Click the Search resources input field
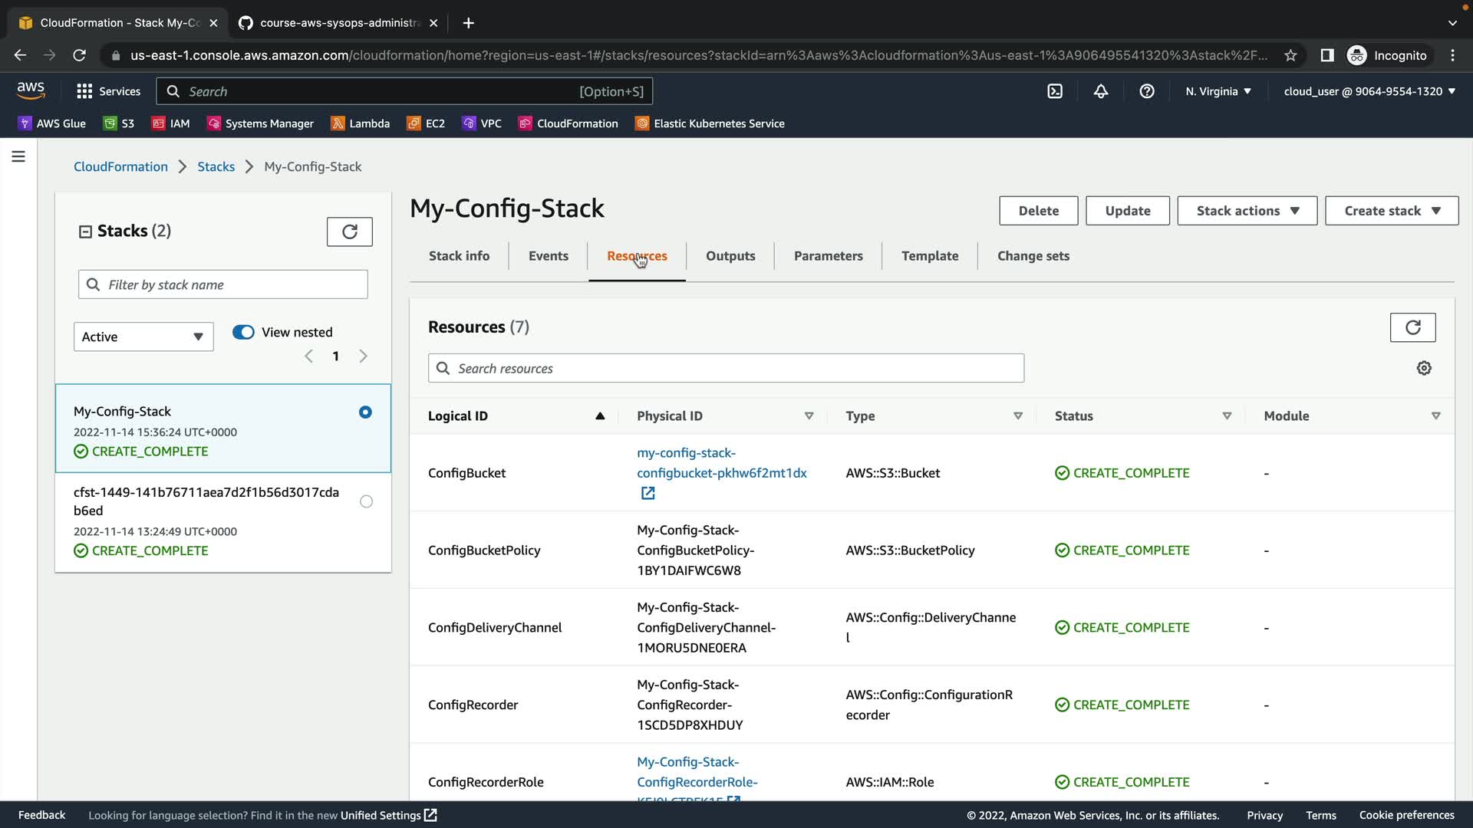Viewport: 1473px width, 828px height. [725, 369]
